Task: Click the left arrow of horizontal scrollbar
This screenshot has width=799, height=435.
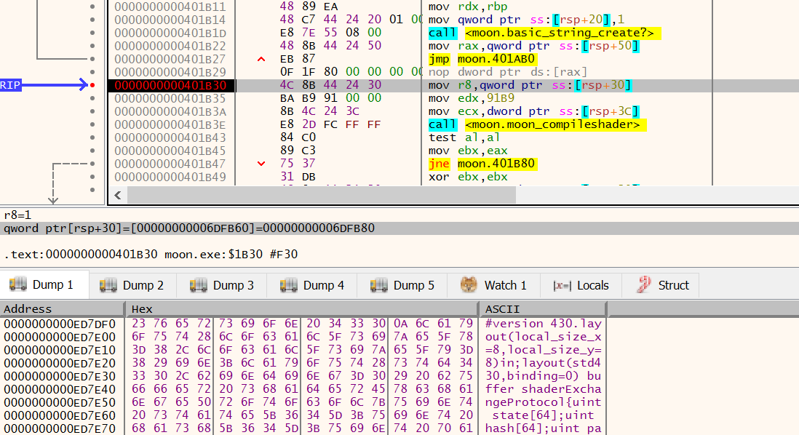Action: coord(117,195)
